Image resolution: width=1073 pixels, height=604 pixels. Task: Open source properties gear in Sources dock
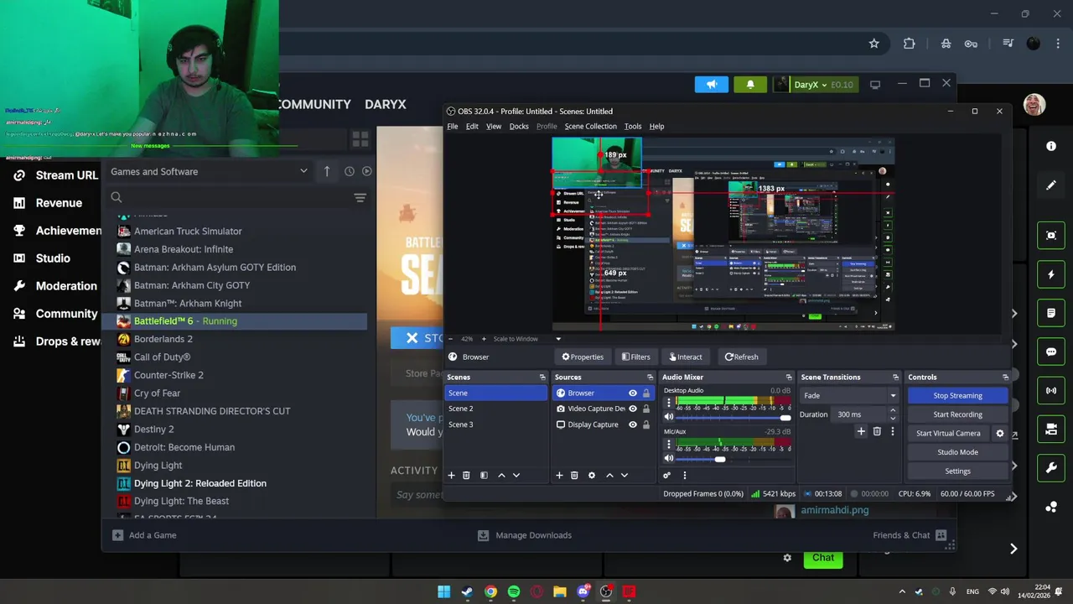(x=592, y=476)
